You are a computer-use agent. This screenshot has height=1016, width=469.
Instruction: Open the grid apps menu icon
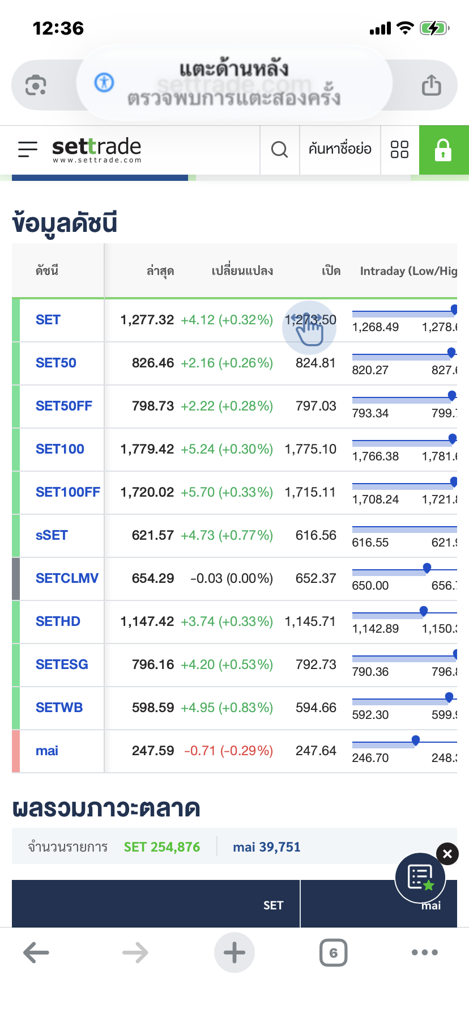[399, 150]
